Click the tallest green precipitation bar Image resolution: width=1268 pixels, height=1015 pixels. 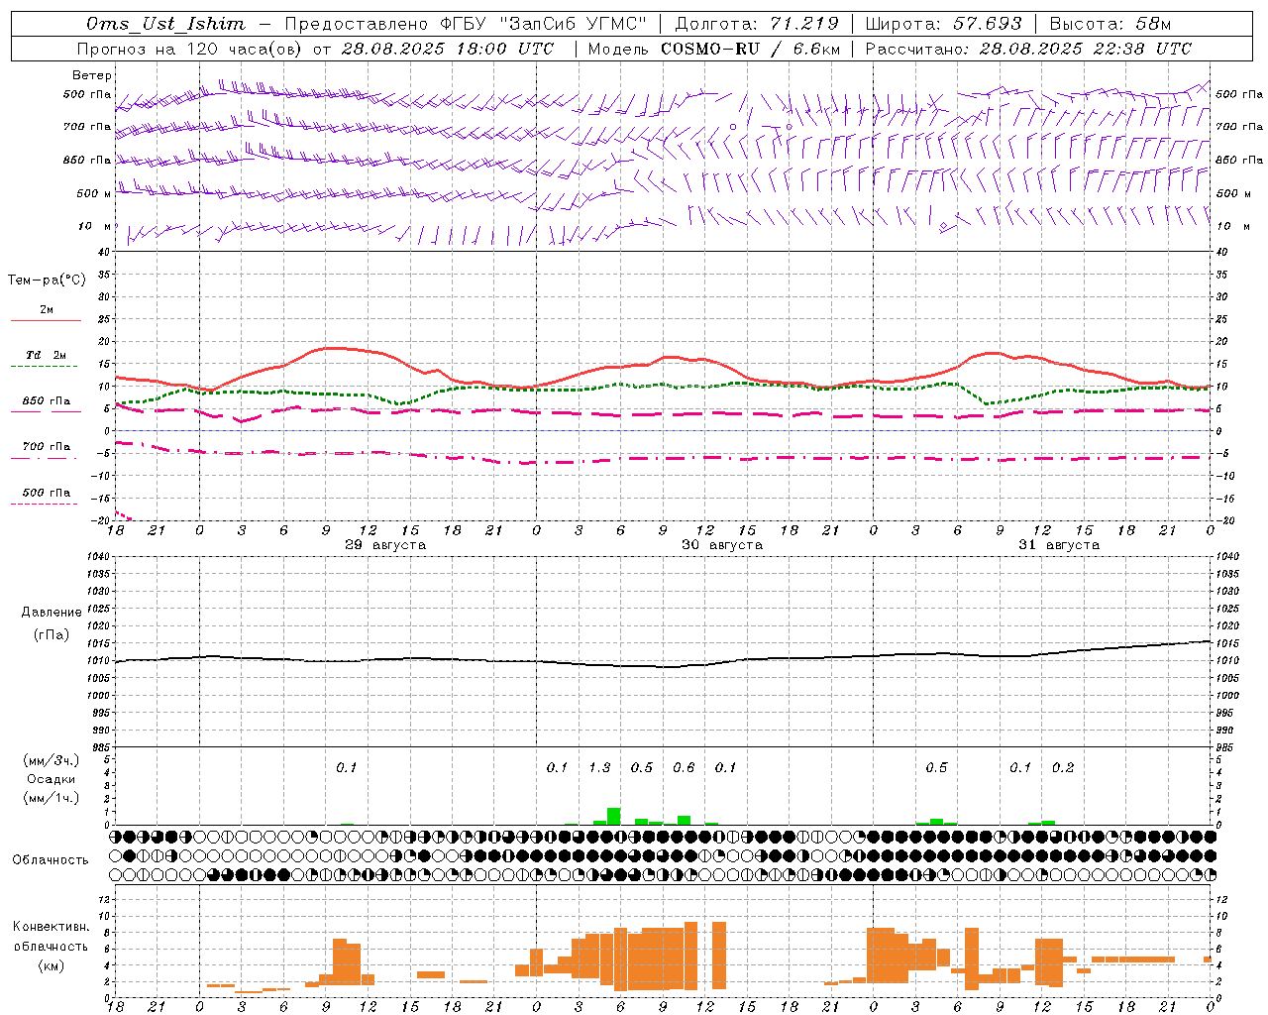tap(614, 817)
